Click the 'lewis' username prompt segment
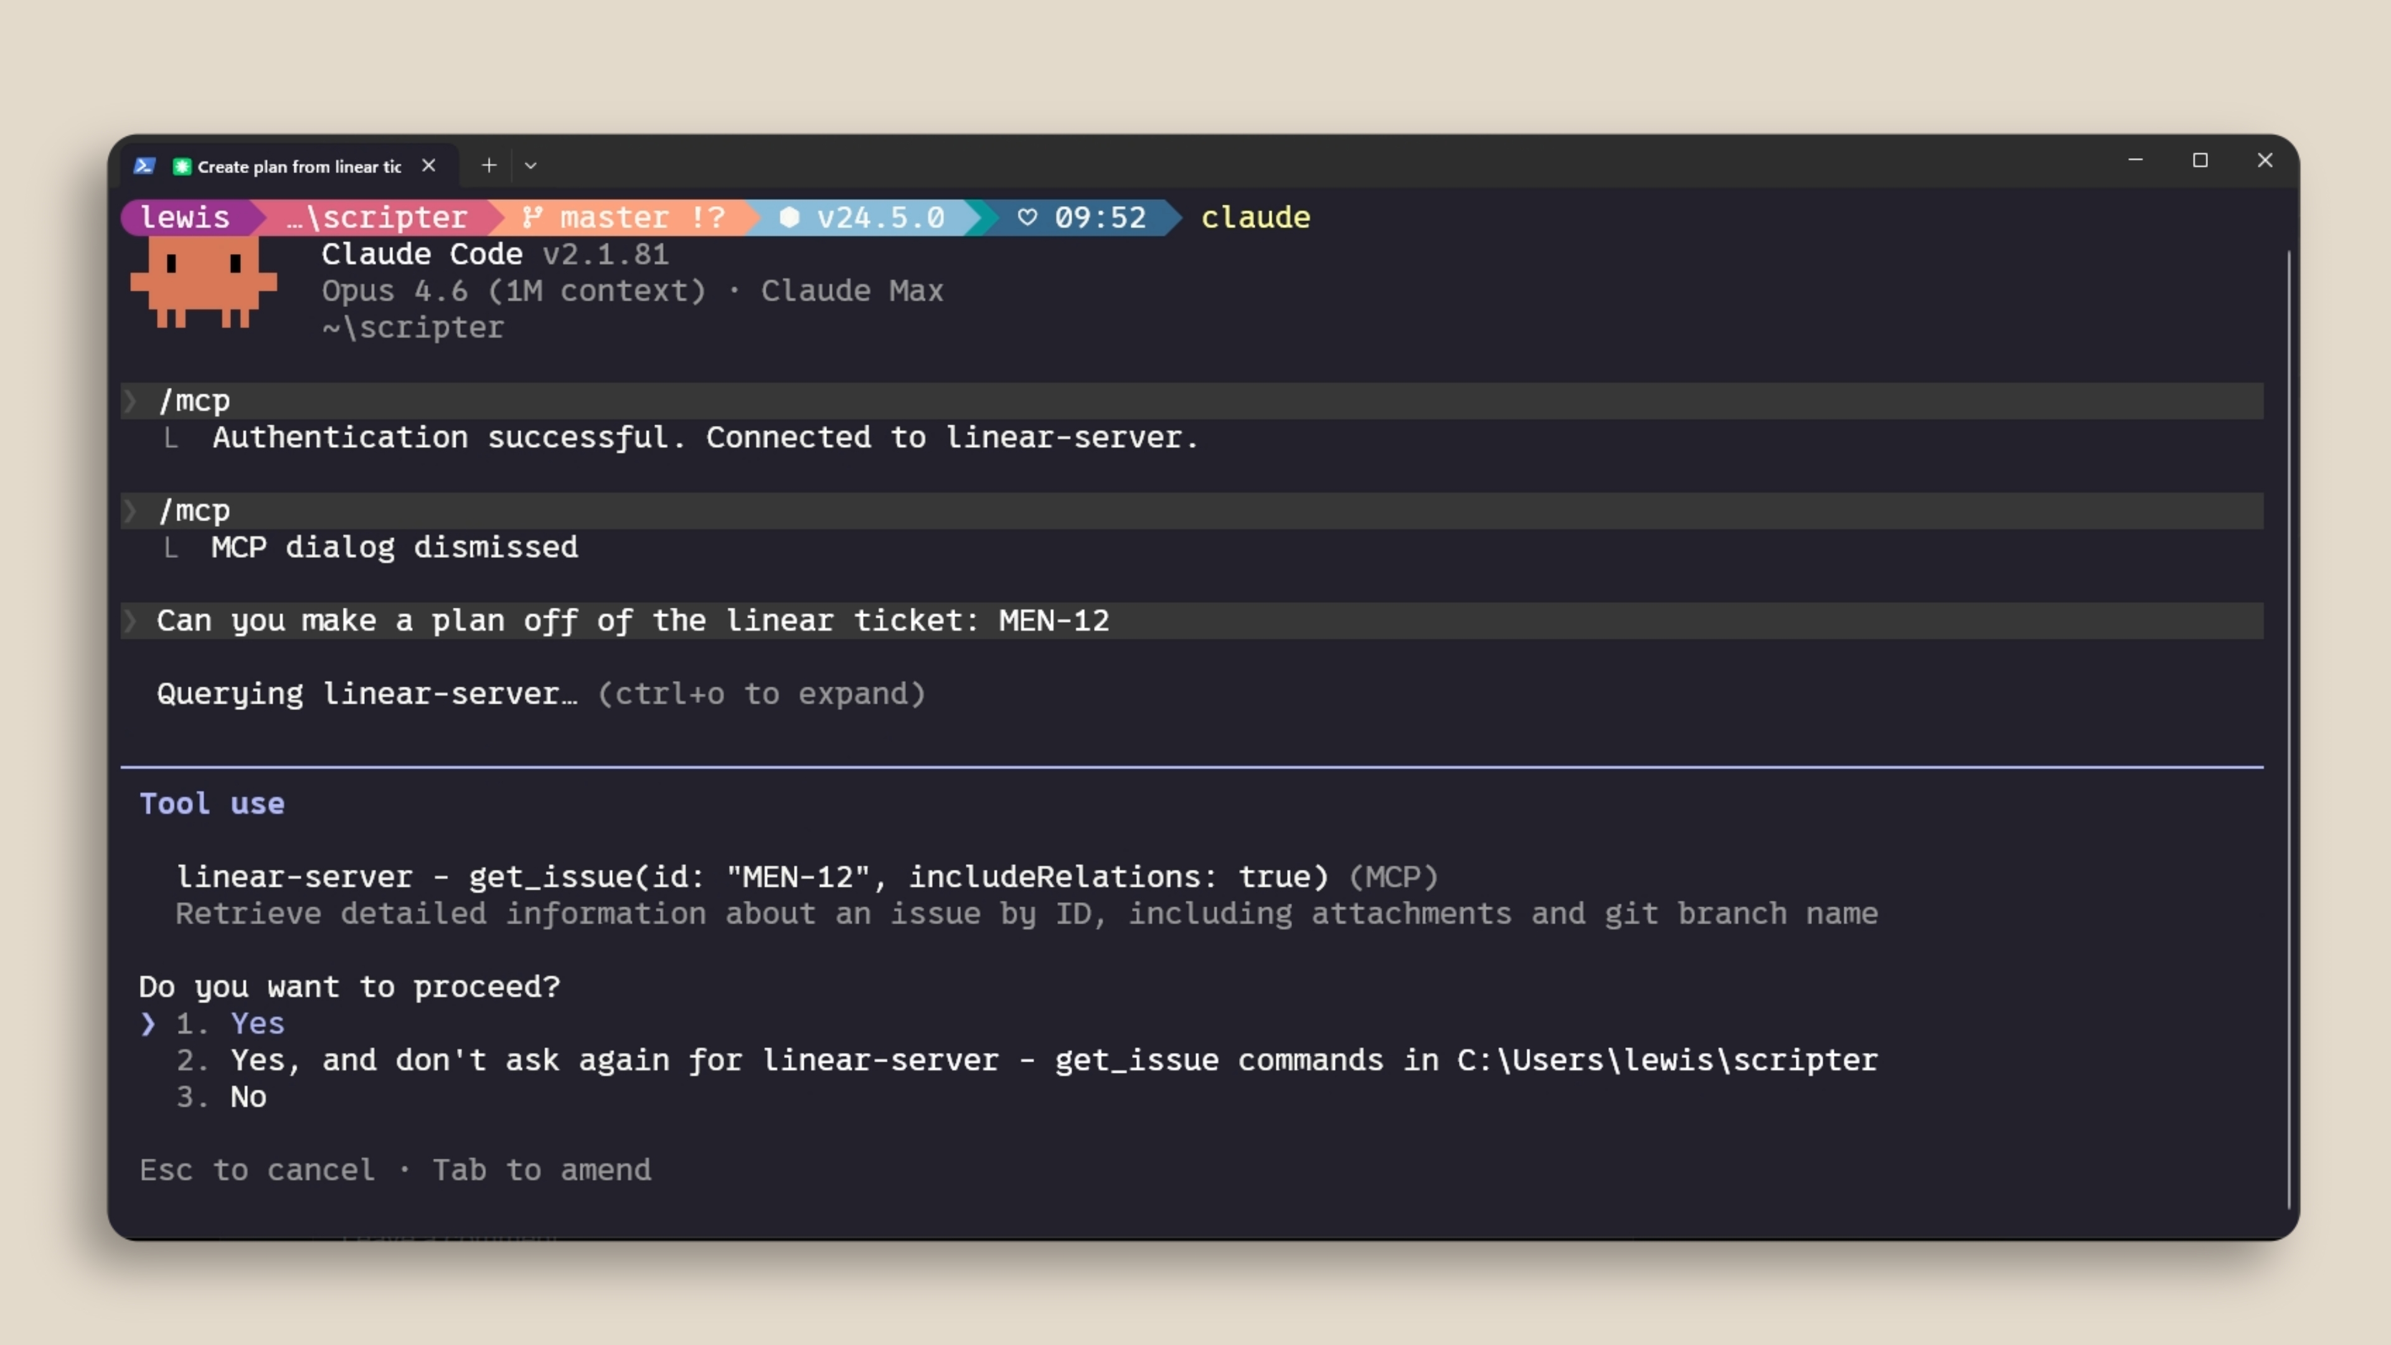The image size is (2391, 1345). tap(185, 217)
